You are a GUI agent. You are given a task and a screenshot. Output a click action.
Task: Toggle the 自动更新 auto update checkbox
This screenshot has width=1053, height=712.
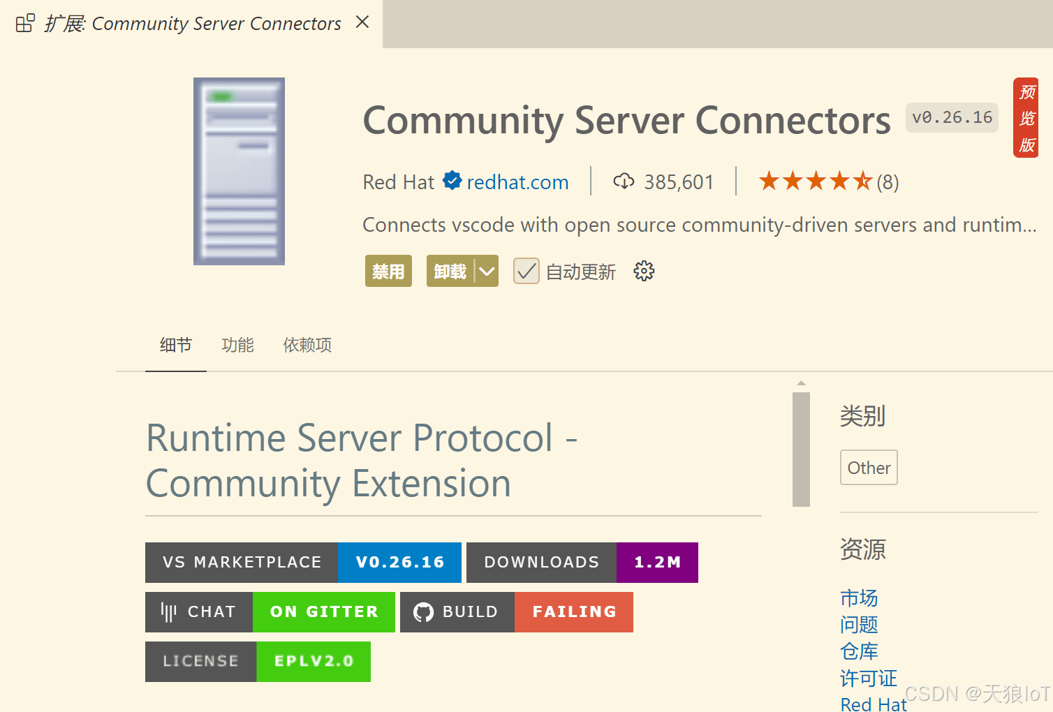pyautogui.click(x=526, y=271)
